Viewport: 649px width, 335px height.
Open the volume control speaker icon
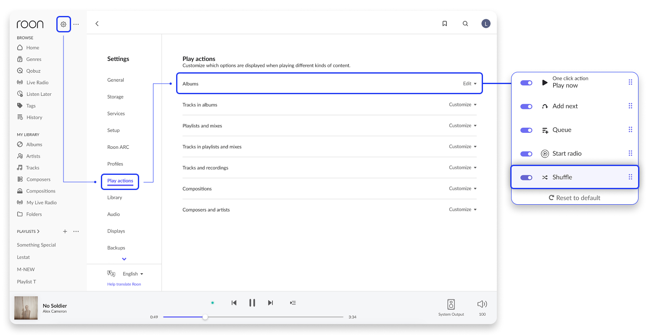(482, 304)
